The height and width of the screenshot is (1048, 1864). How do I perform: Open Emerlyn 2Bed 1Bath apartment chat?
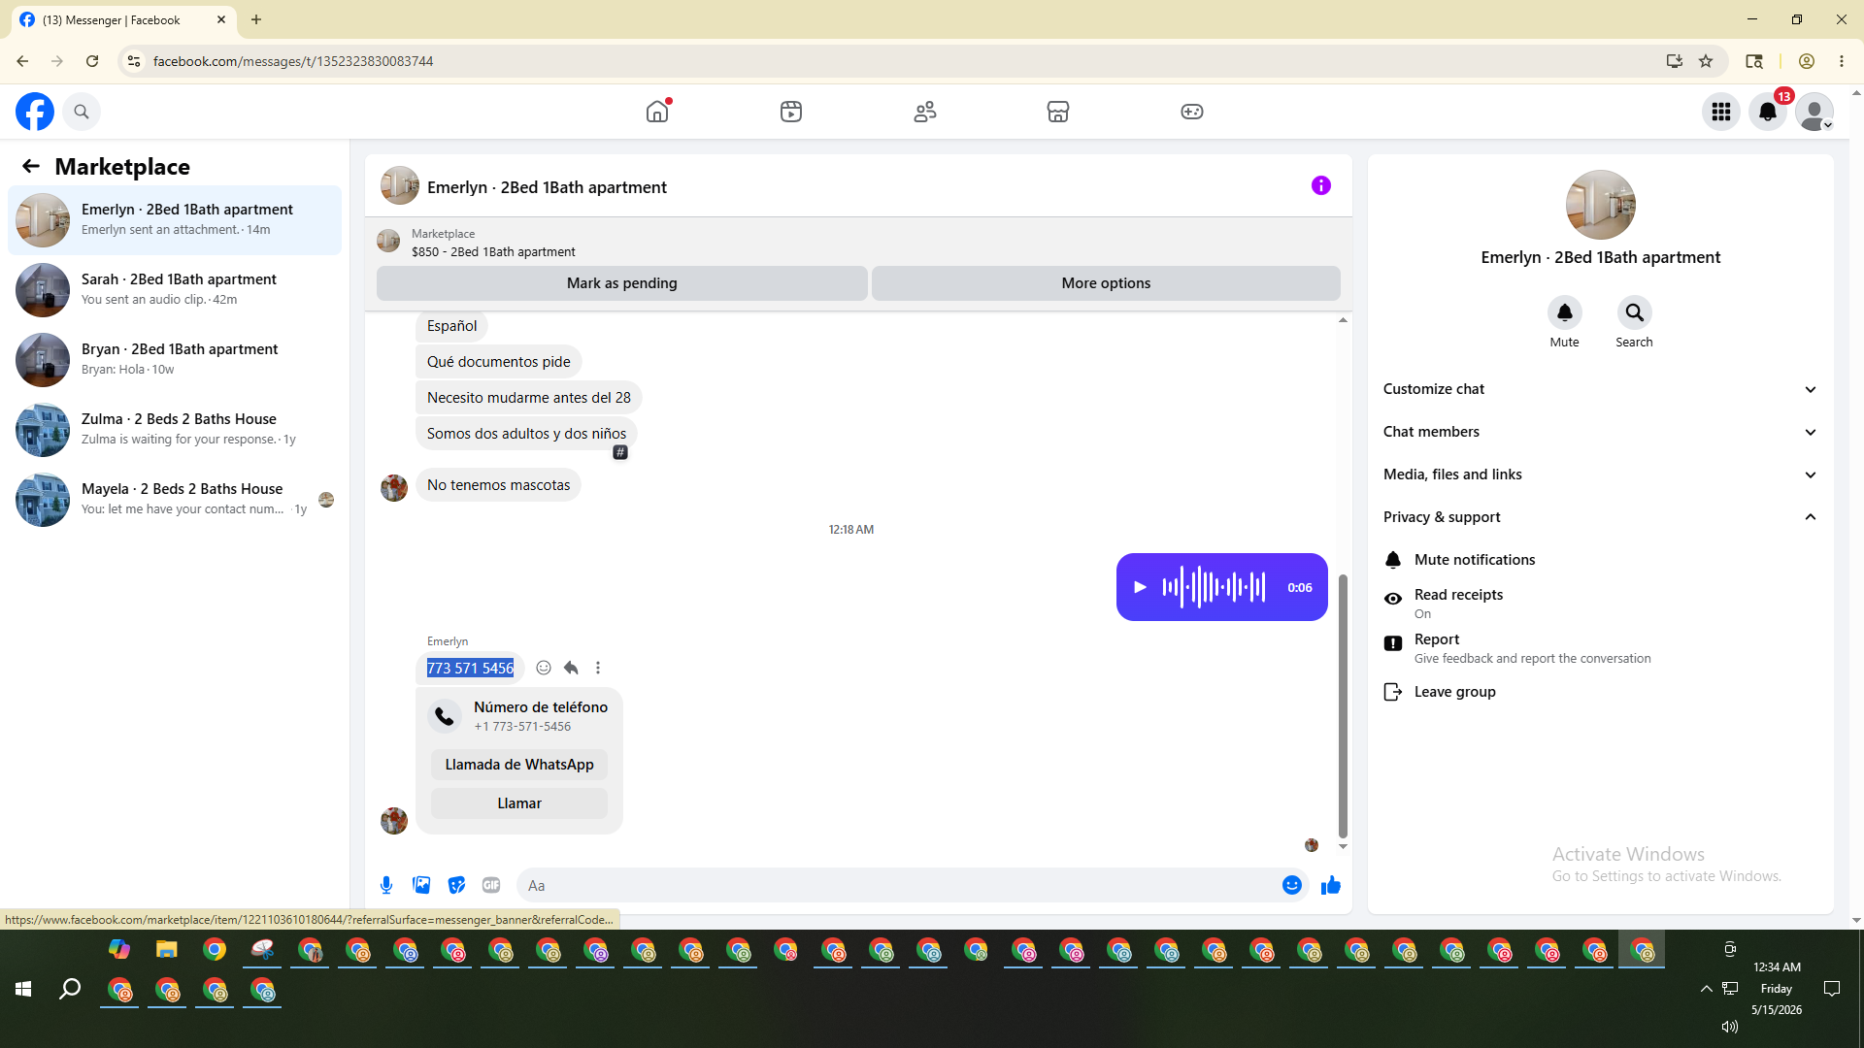(x=175, y=220)
